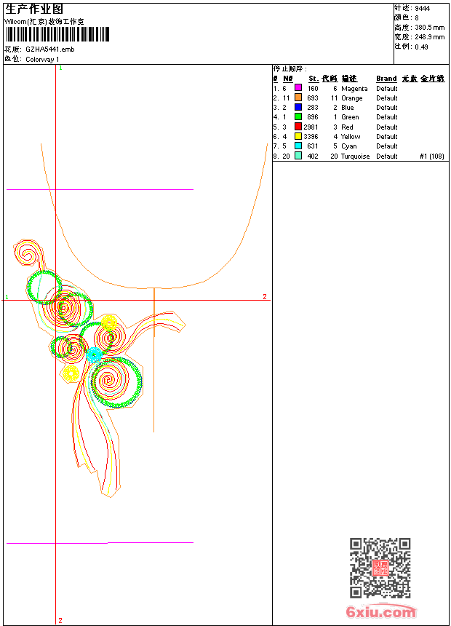This screenshot has height=626, width=451.
Task: Pick the Yellow color swatch
Action: coord(298,136)
